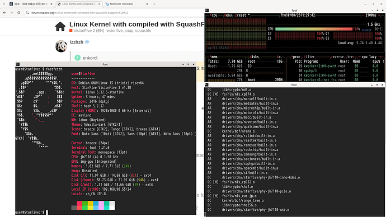Image resolution: width=386 pixels, height=217 pixels.
Task: Open the lzzhzh username link
Action: [x=76, y=42]
